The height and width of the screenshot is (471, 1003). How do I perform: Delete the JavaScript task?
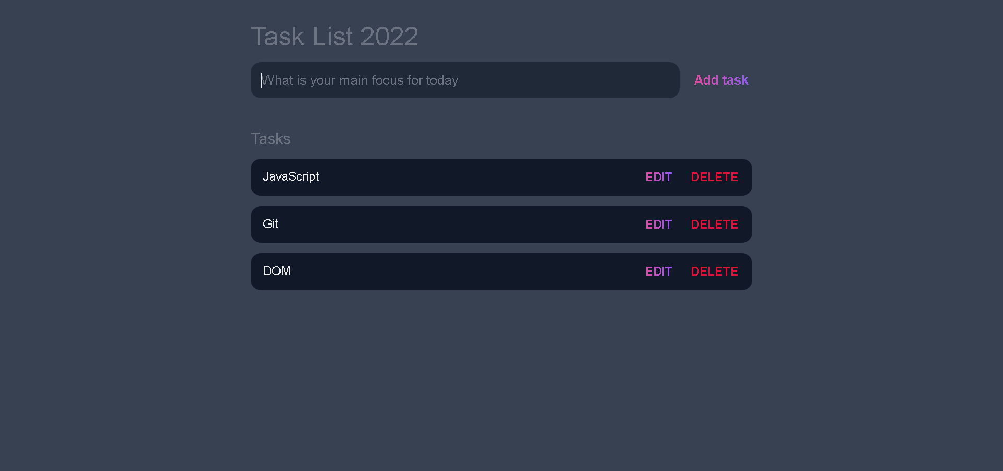(x=714, y=177)
